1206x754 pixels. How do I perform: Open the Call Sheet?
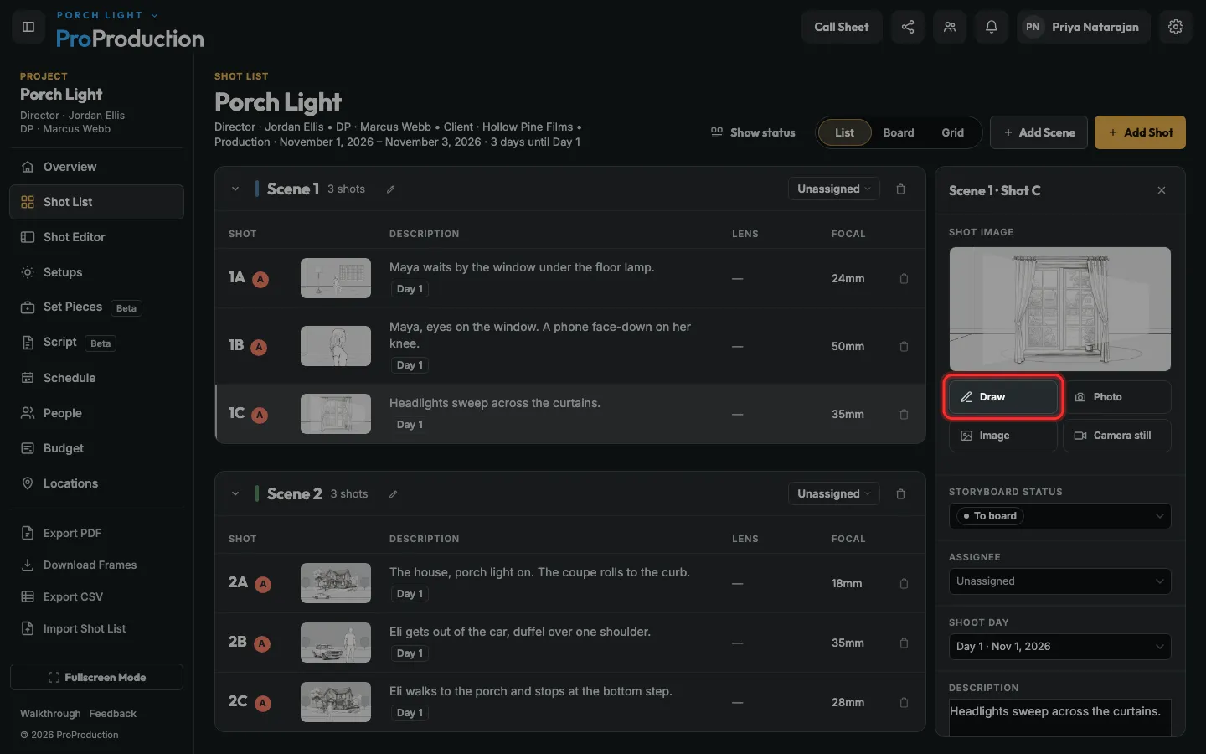pyautogui.click(x=842, y=27)
